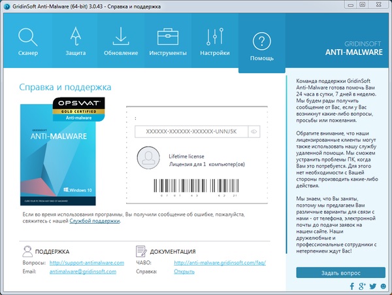Click the Google Plus icon
This screenshot has width=392, height=295.
tap(362, 286)
